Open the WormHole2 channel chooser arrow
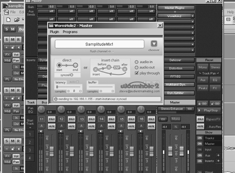Screen dimensions: 235x173 154,44
